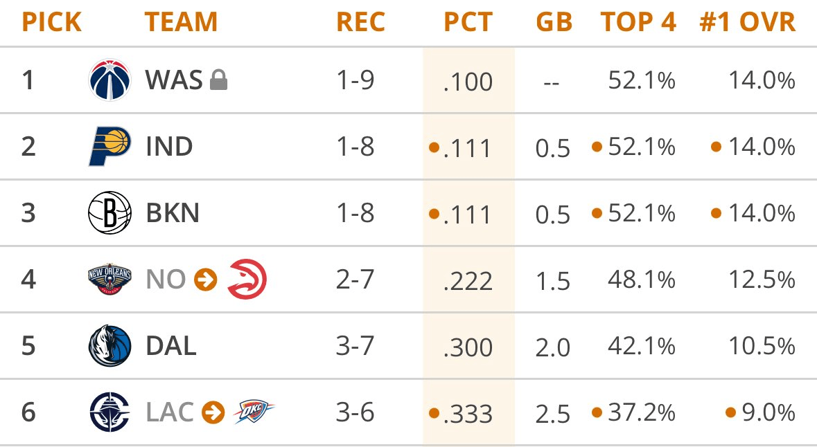Click the New Orleans Pelicans logo
817x447 pixels.
pos(109,280)
